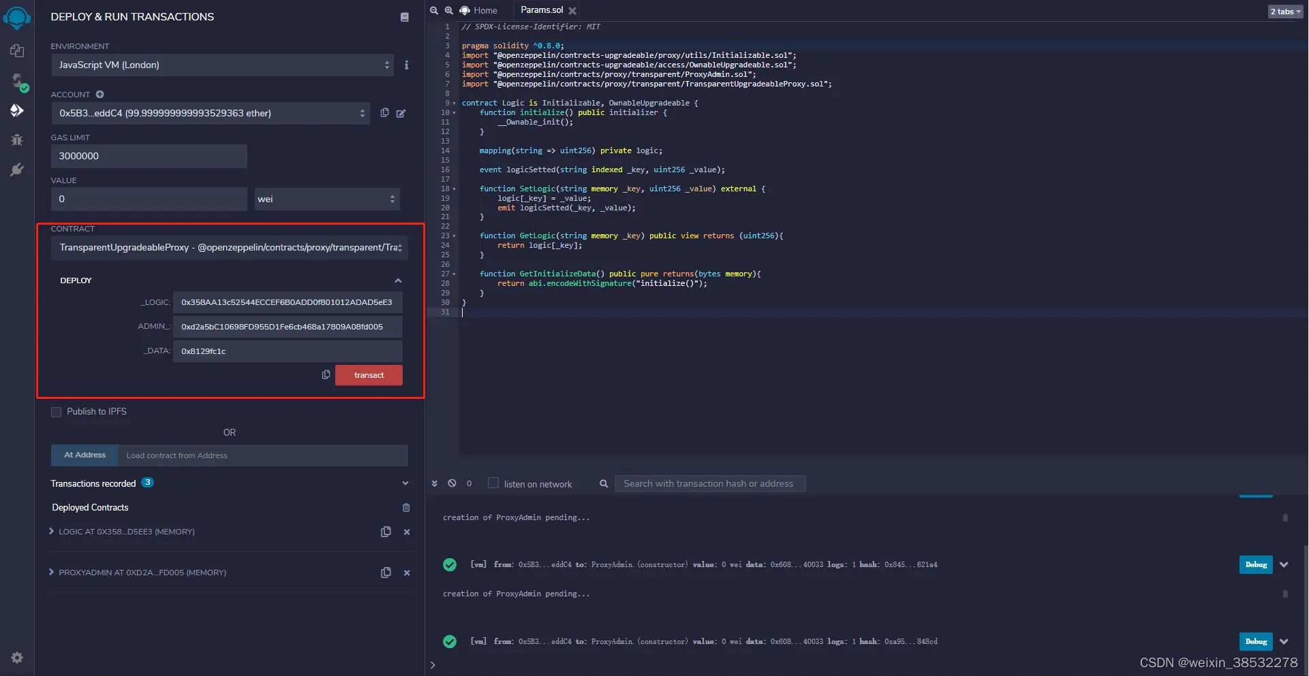Viewport: 1309px width, 676px height.
Task: Open the Remix home logo icon
Action: coord(17,17)
